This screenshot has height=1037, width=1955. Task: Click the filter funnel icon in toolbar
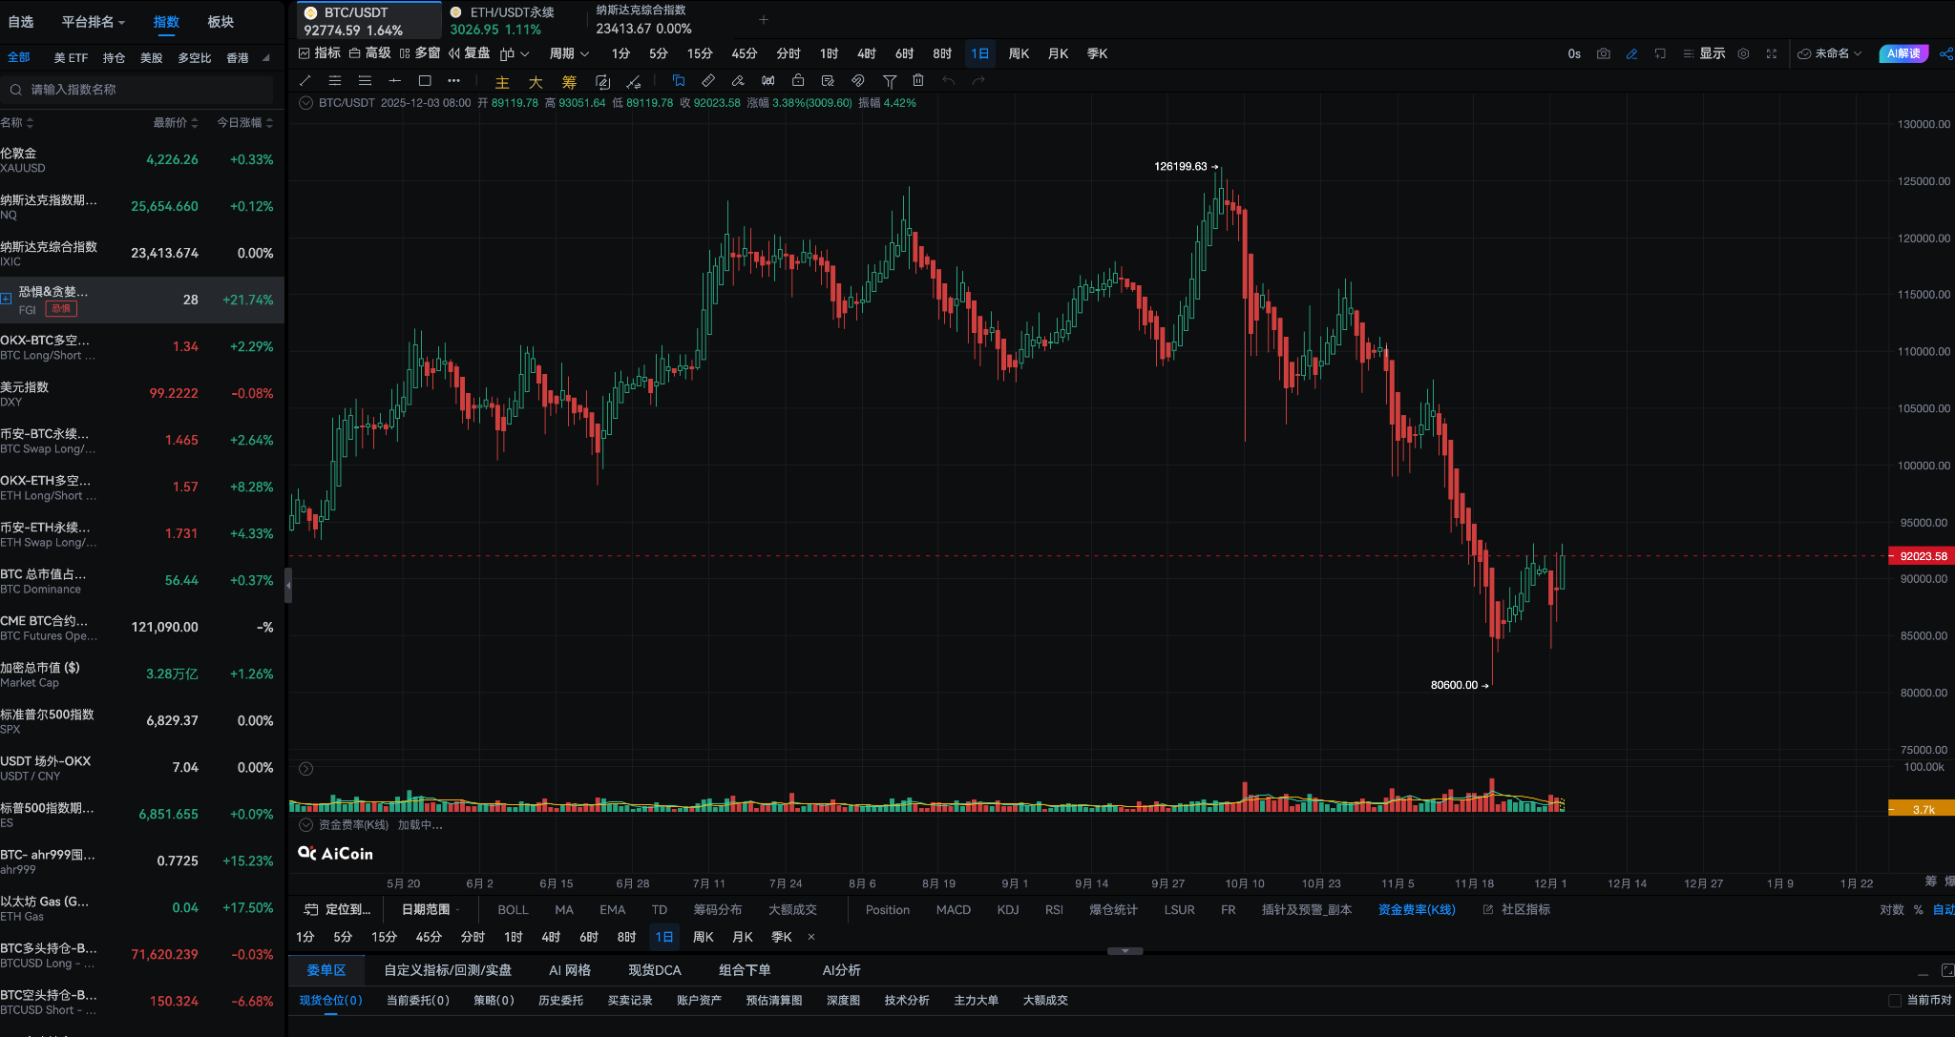890,81
